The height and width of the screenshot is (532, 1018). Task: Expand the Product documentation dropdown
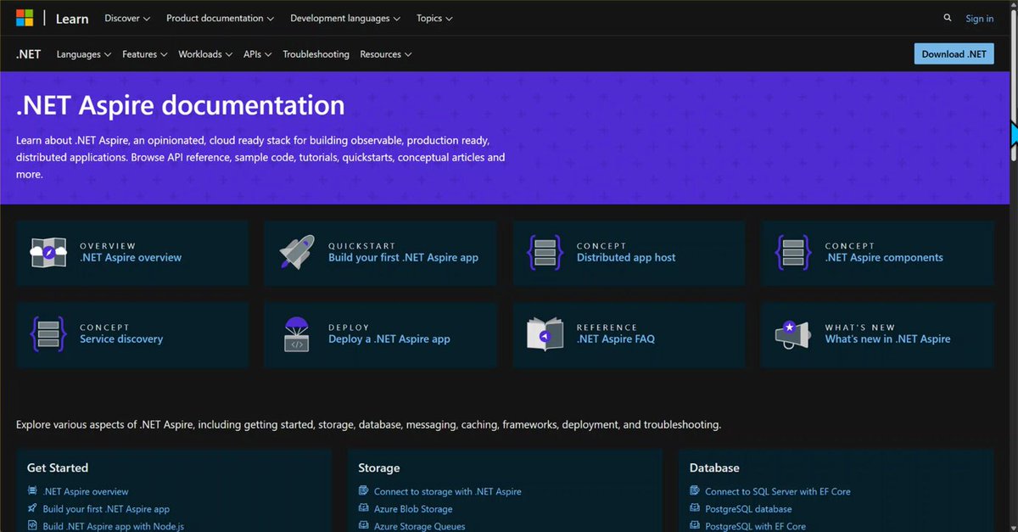(x=221, y=18)
